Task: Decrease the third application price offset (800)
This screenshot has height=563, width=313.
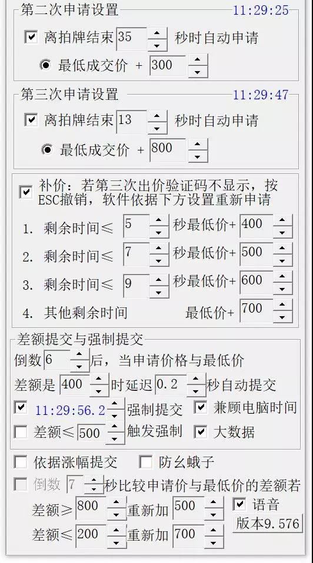Action: 197,156
